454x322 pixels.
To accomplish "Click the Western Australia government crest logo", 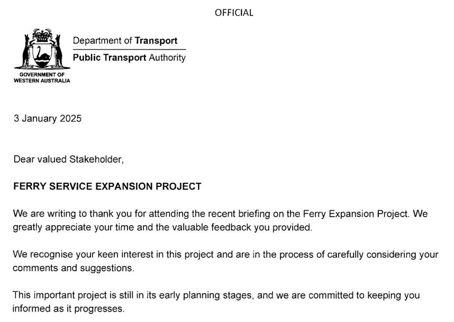I will coord(42,49).
